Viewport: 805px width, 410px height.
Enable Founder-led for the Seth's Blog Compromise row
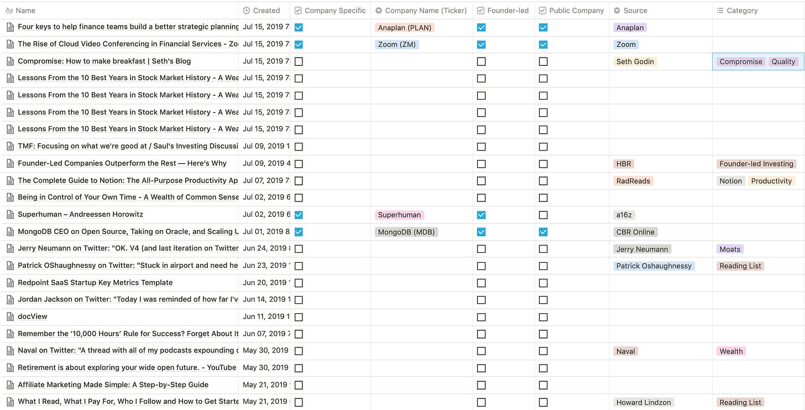pyautogui.click(x=481, y=61)
